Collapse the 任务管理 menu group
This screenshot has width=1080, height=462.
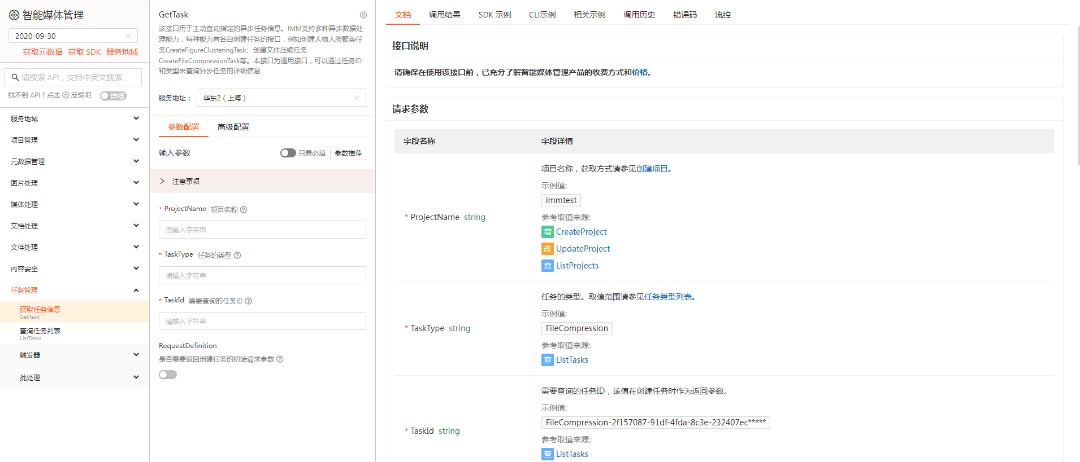pos(75,290)
